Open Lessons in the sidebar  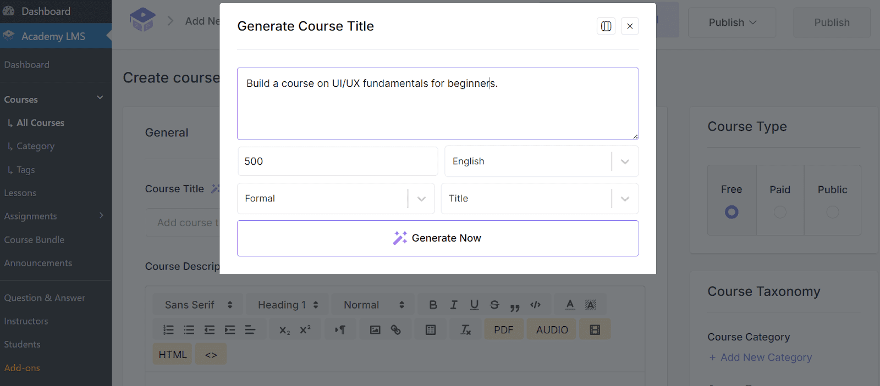[20, 193]
